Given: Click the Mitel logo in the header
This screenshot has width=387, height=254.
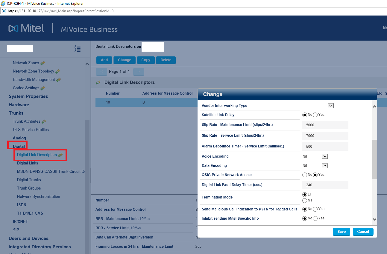Looking at the screenshot, I should coord(26,29).
